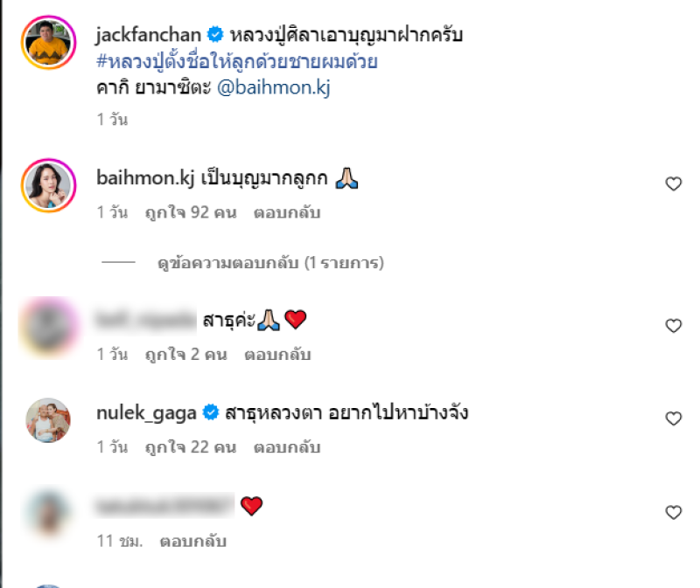Open jackfanchan's profile picture
The image size is (700, 588).
pyautogui.click(x=49, y=42)
